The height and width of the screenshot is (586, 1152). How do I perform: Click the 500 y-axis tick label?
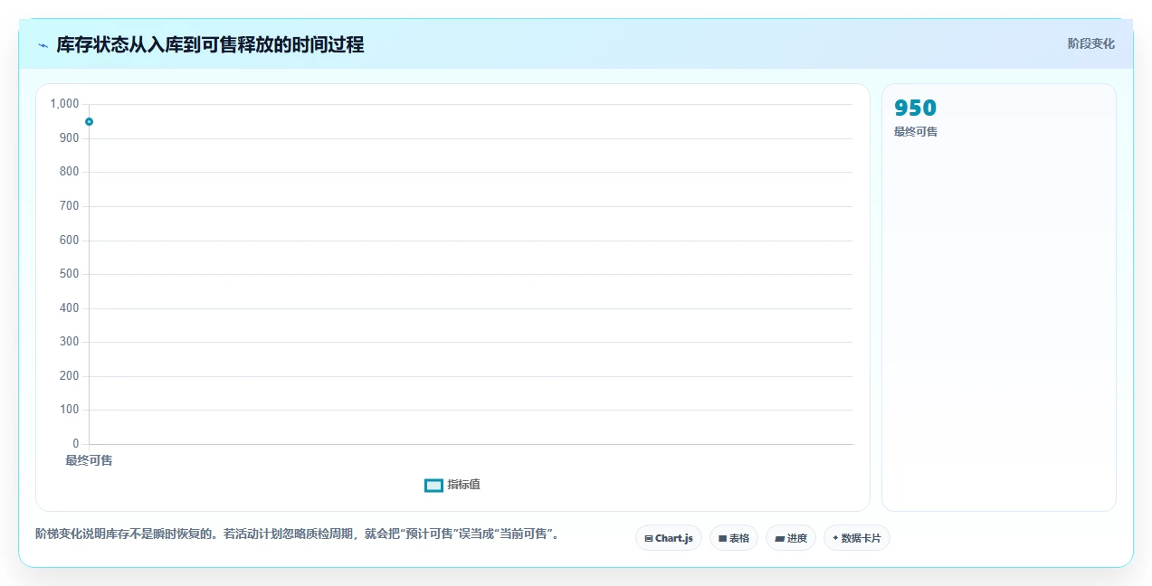(70, 274)
